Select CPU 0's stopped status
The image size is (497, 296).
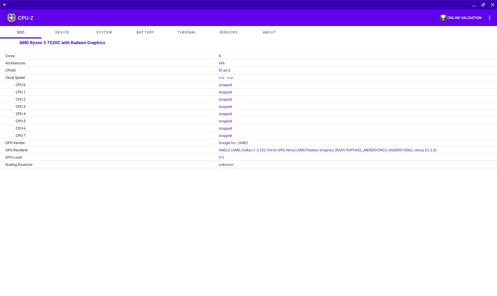(225, 85)
